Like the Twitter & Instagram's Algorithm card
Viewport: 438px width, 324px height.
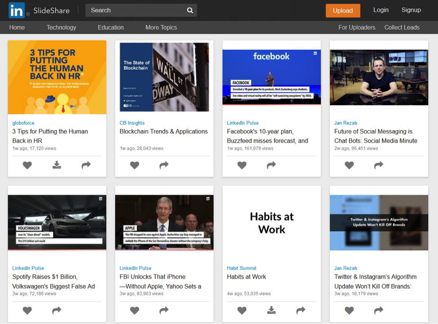(349, 311)
